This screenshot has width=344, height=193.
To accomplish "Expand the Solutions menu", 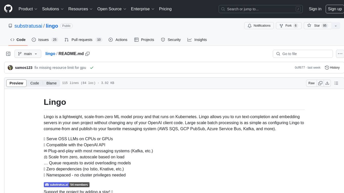I will [x=53, y=9].
